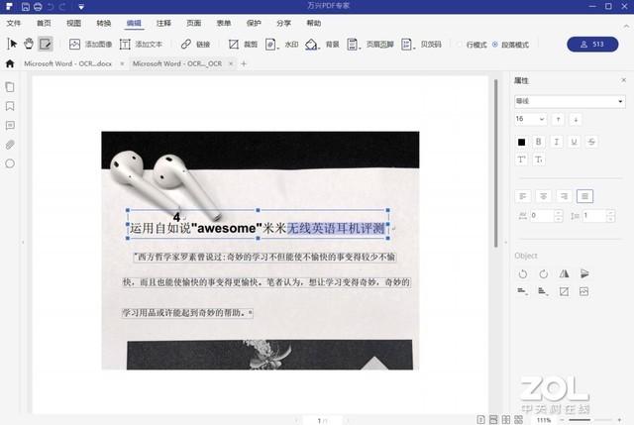Open the bookmarks sidebar panel
634x425 pixels.
click(10, 106)
